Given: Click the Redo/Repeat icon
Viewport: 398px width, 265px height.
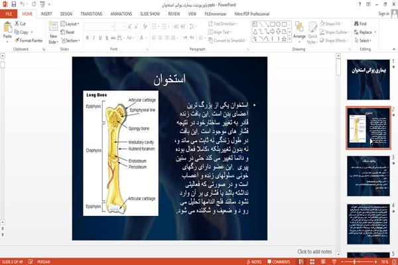Looking at the screenshot, I should click(x=34, y=5).
